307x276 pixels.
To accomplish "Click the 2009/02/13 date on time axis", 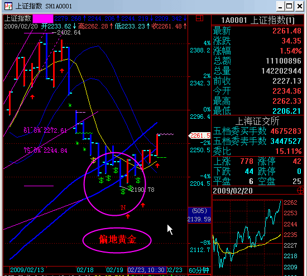I will tap(27, 270).
